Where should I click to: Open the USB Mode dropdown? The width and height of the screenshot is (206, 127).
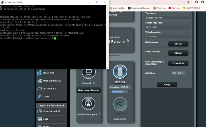point(178,73)
